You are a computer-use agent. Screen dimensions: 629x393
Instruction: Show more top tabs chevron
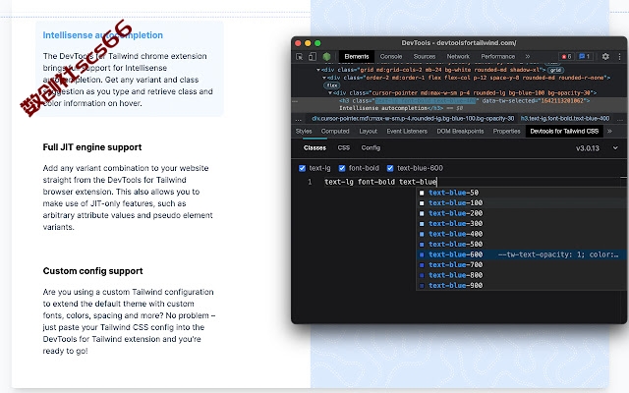[x=528, y=57]
